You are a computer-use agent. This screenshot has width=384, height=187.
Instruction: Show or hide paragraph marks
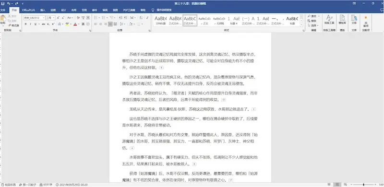tap(147, 18)
